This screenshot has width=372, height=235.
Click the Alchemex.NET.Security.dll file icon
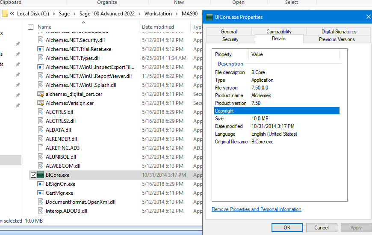(x=41, y=40)
